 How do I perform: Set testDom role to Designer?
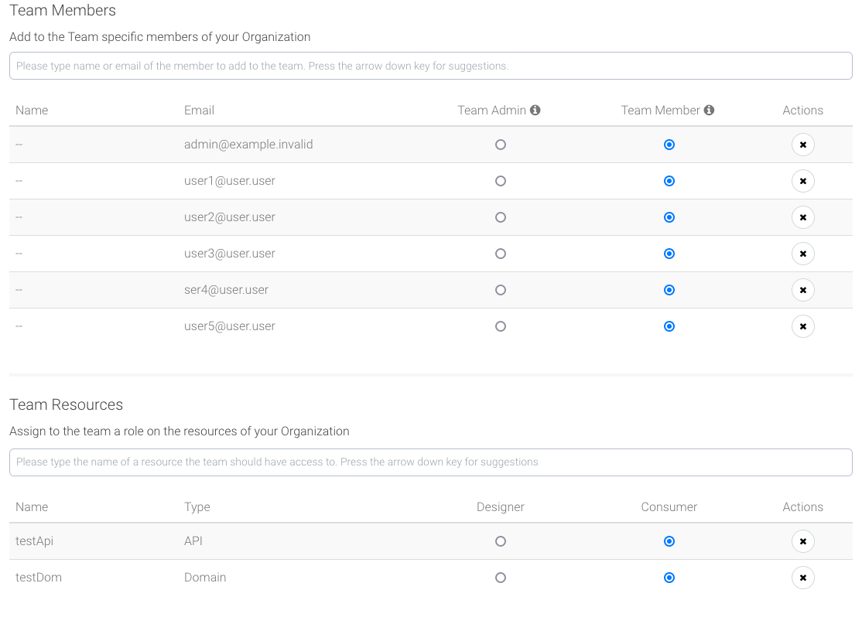pyautogui.click(x=501, y=578)
